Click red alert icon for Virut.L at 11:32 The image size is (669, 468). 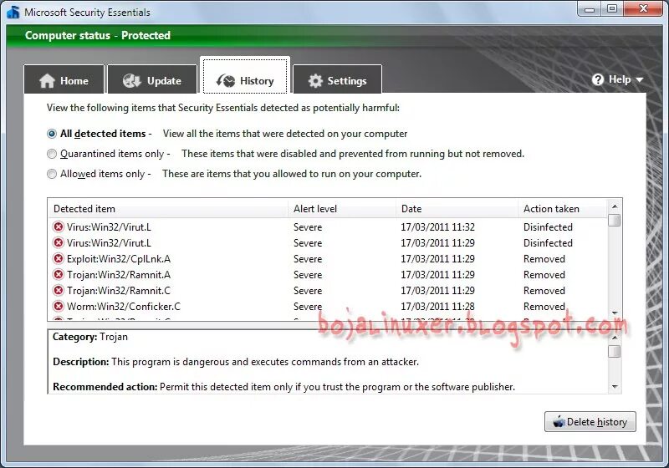59,226
